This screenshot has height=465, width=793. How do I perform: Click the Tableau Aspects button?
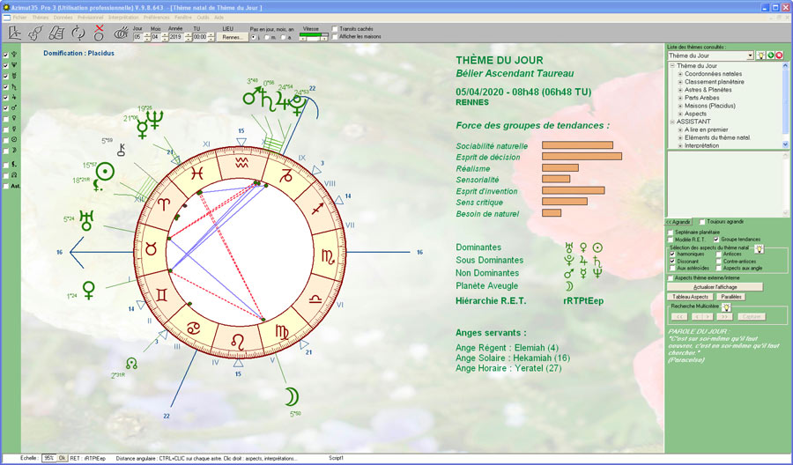point(689,297)
